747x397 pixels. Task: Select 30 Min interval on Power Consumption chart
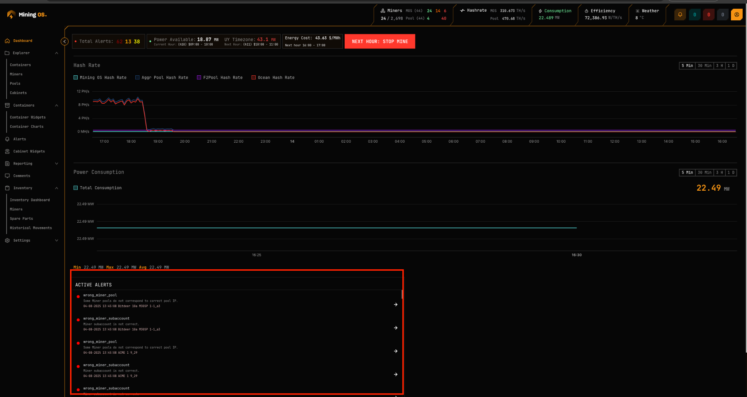(704, 172)
